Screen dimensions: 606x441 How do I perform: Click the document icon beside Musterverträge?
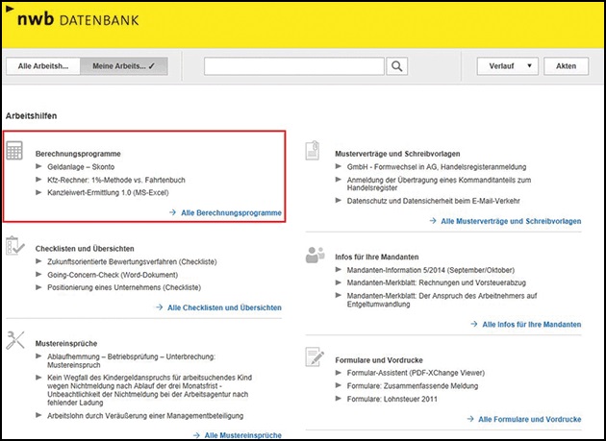(313, 151)
